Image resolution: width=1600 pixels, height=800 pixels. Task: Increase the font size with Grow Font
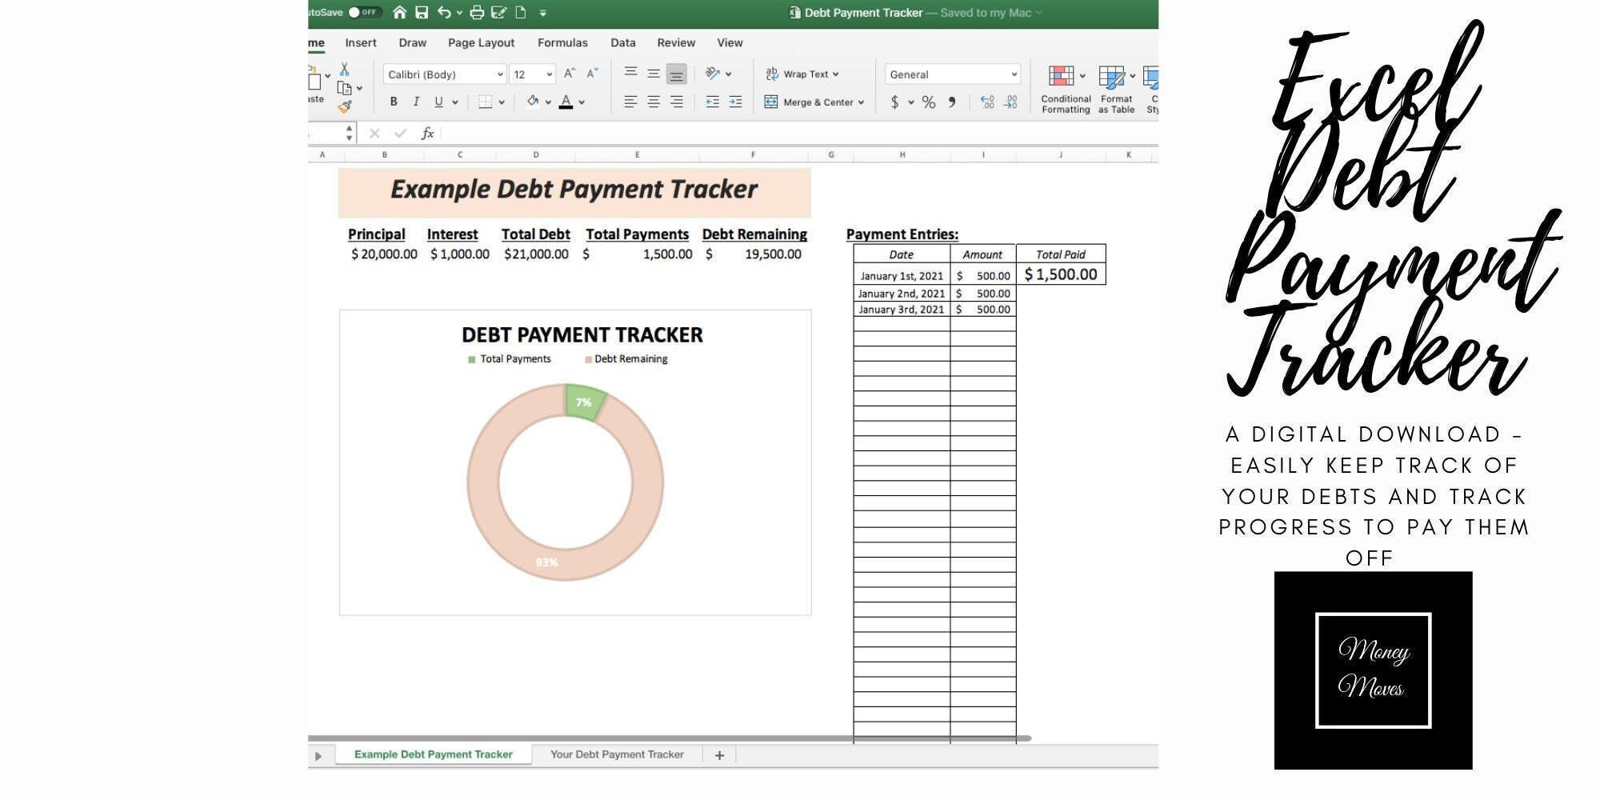pos(569,72)
